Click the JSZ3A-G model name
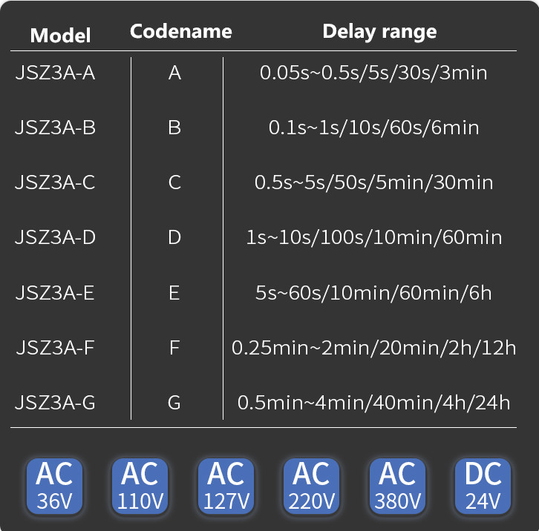This screenshot has width=539, height=531. pyautogui.click(x=55, y=403)
